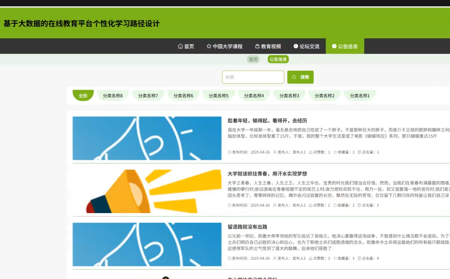Click the clock icon on the 发布人3 row
Screen dimensions: 450x279
pos(229,258)
